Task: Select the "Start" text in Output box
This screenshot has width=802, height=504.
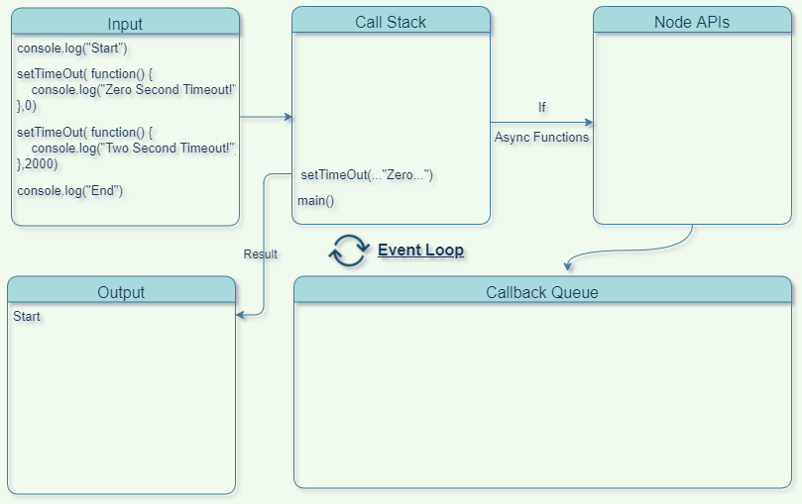Action: pyautogui.click(x=27, y=317)
